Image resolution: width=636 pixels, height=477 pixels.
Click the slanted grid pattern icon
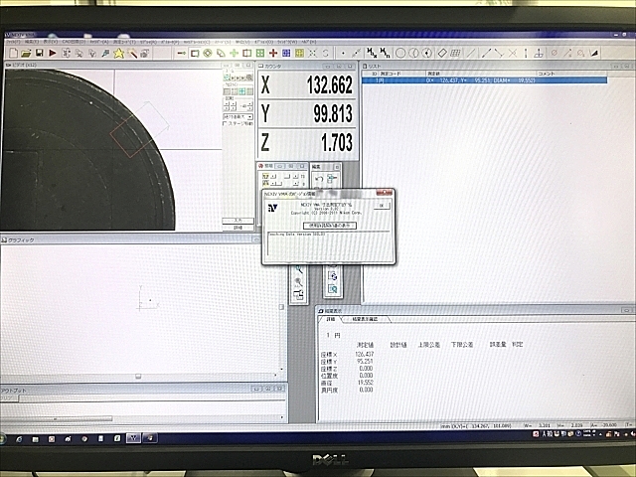tap(455, 53)
